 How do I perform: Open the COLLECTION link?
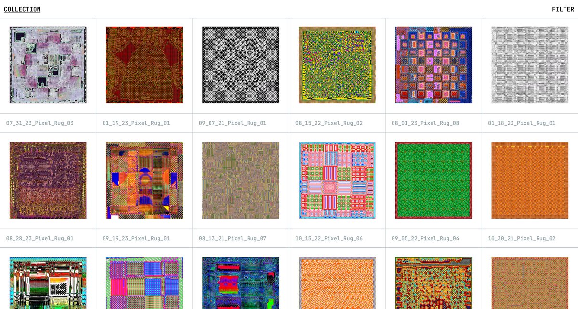click(22, 9)
